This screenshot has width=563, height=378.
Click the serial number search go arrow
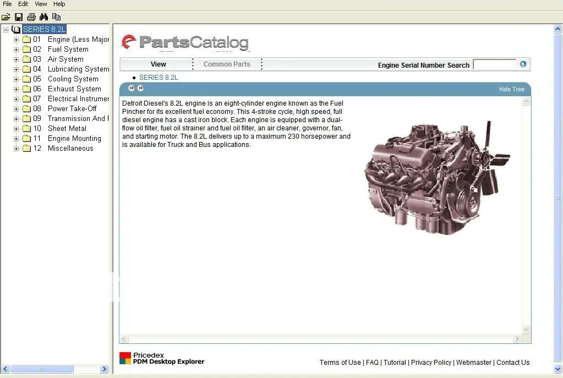(x=523, y=64)
